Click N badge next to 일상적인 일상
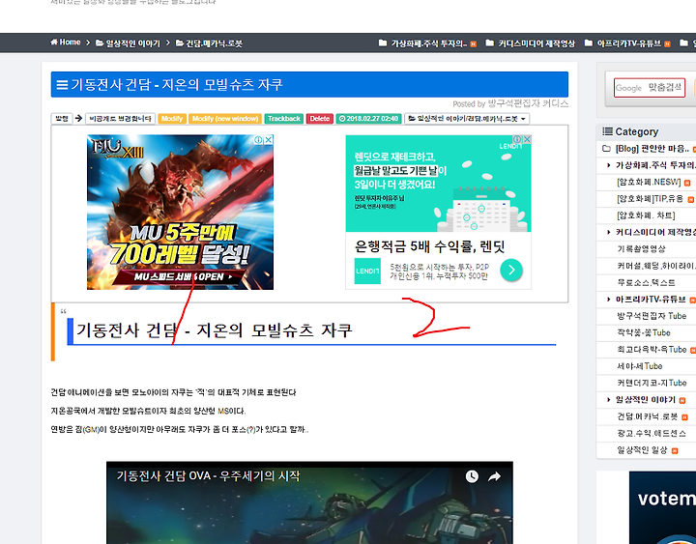The height and width of the screenshot is (544, 696). click(675, 451)
